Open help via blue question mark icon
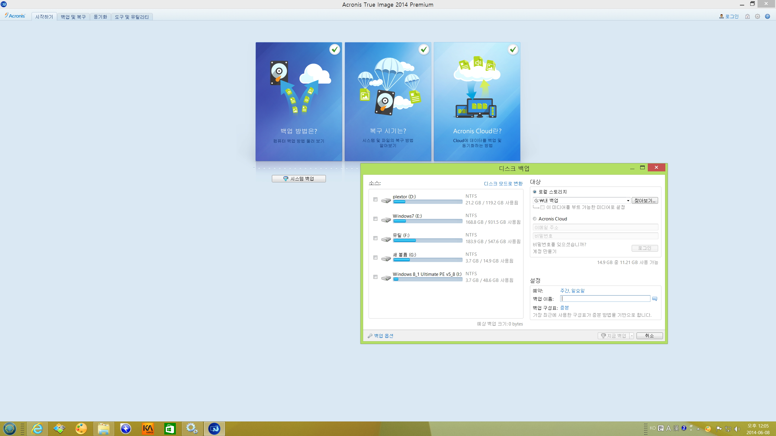This screenshot has height=436, width=776. pyautogui.click(x=767, y=17)
